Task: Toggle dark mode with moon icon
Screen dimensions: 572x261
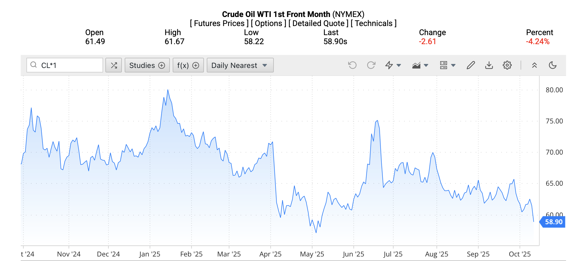Action: coord(552,65)
